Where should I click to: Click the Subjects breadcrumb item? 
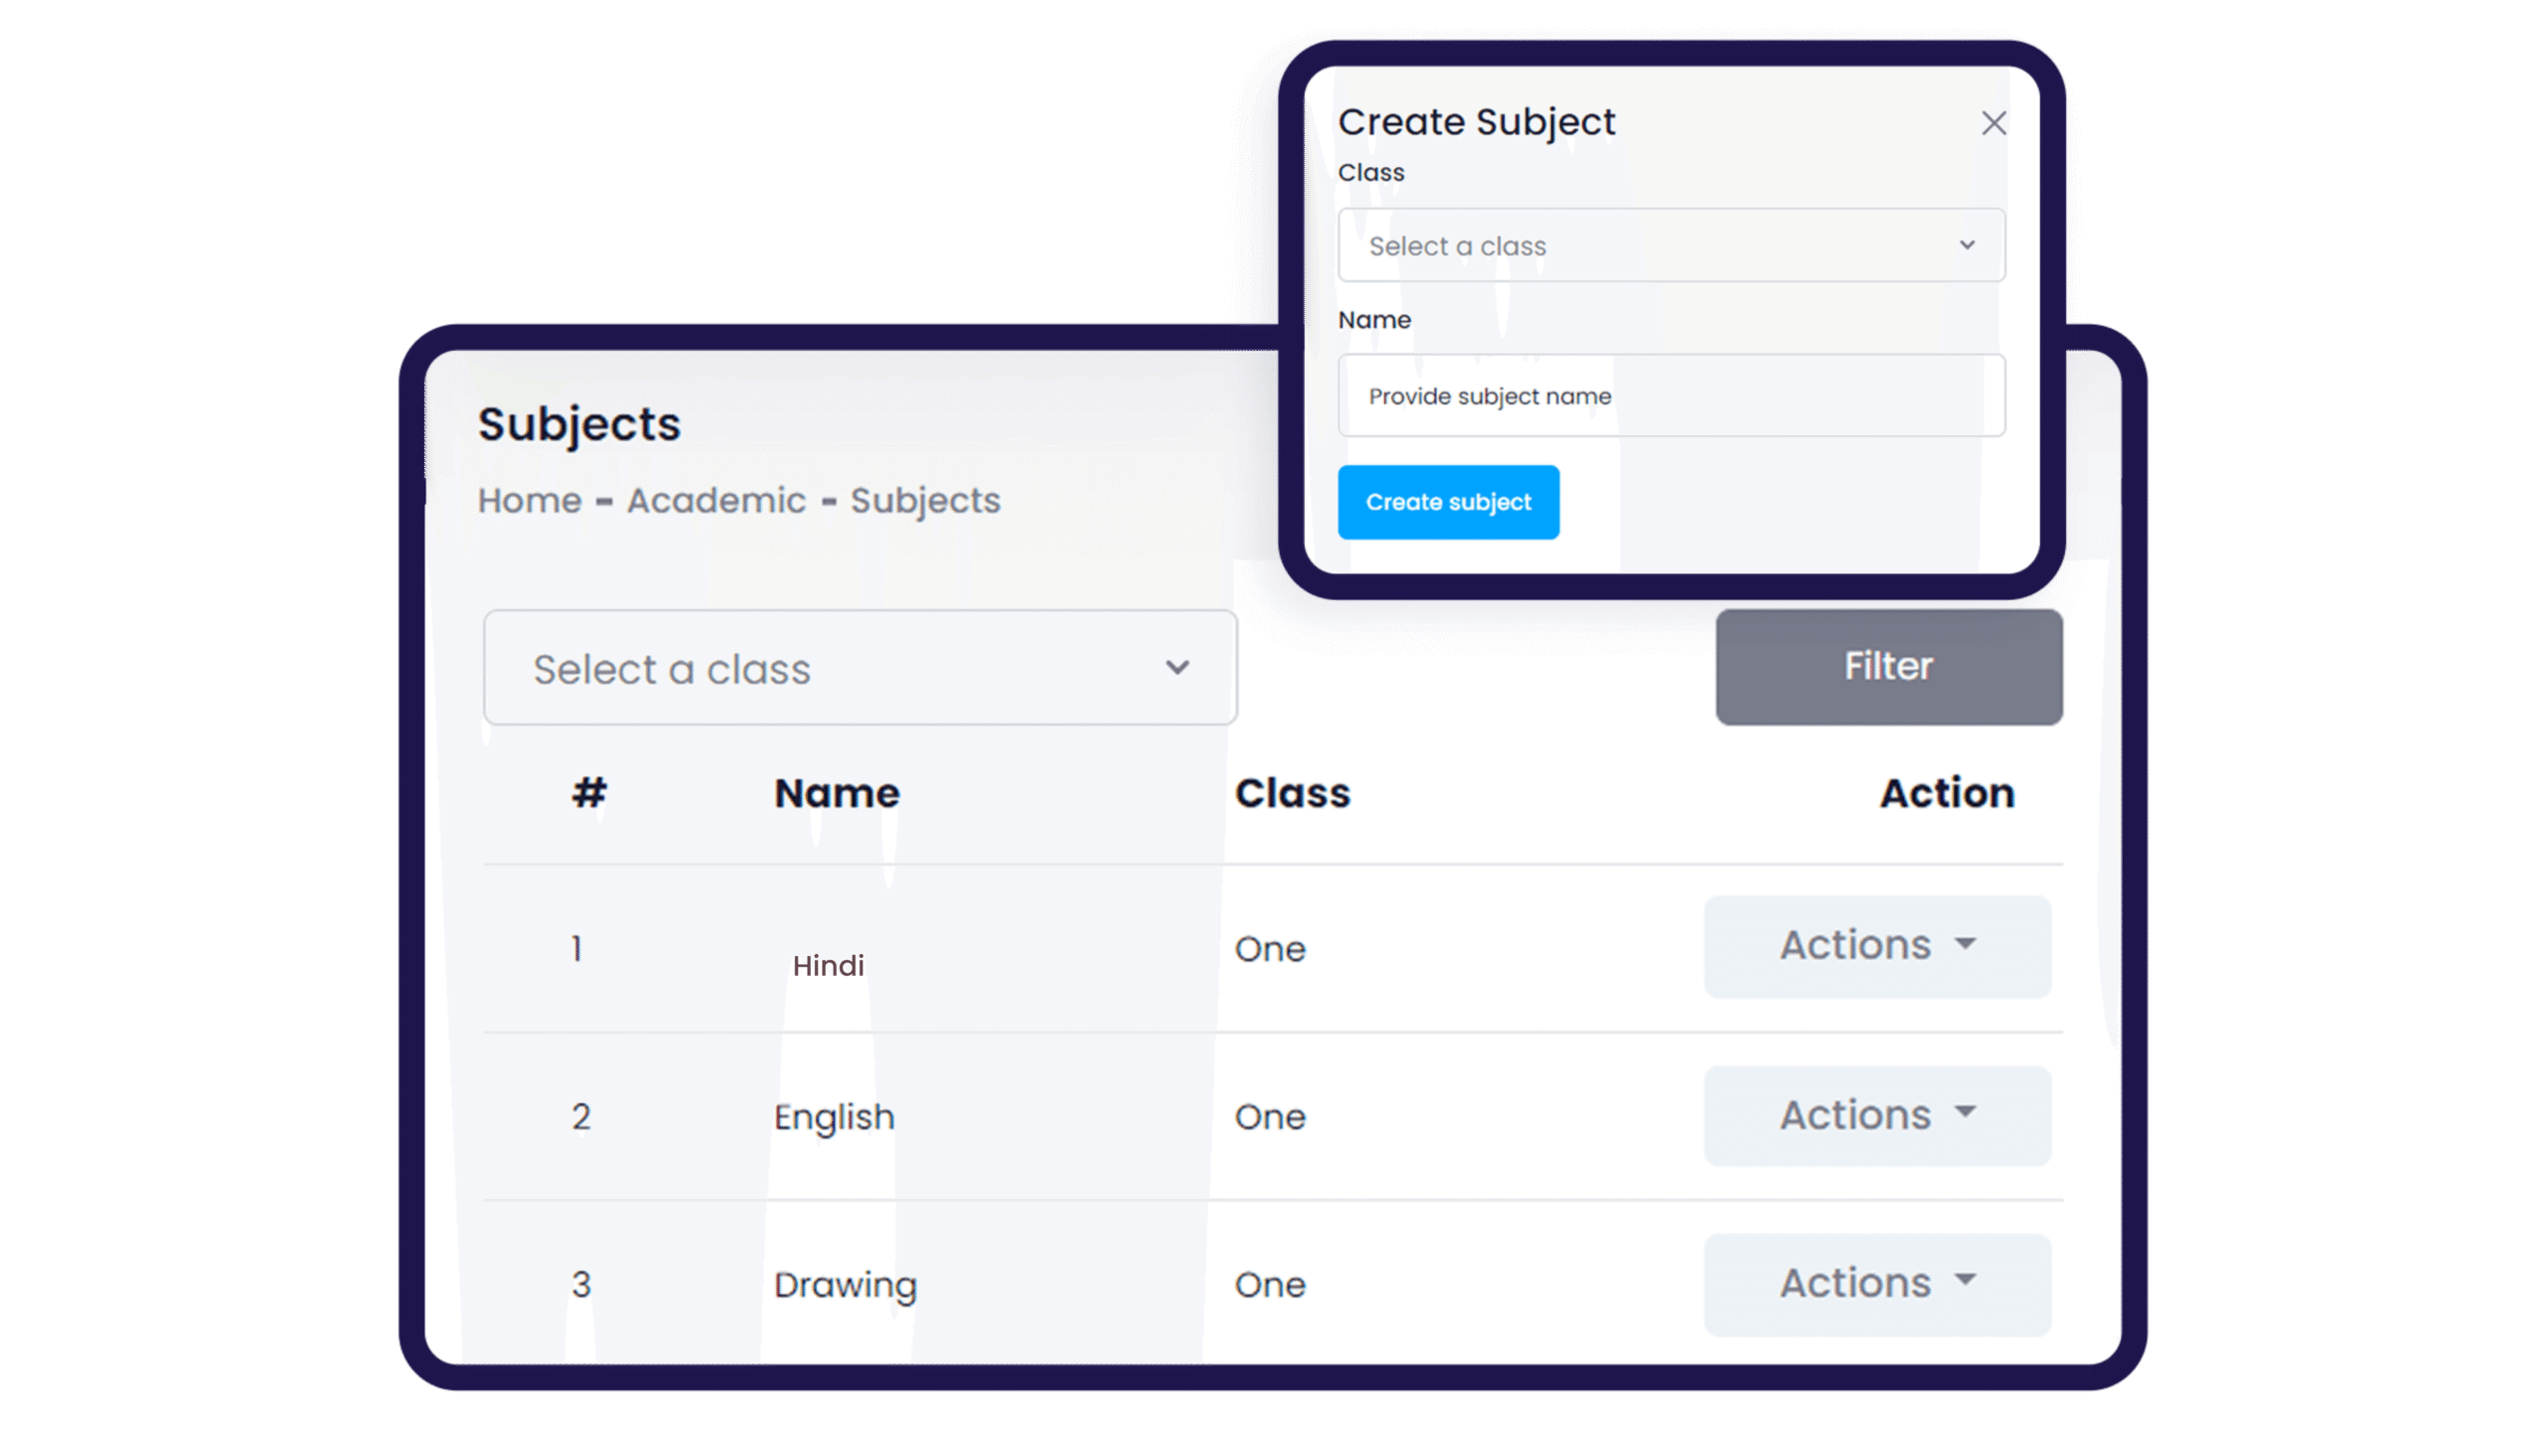(925, 500)
